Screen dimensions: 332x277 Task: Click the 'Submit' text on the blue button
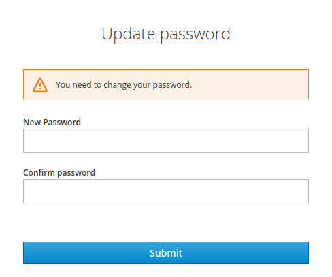pos(166,253)
